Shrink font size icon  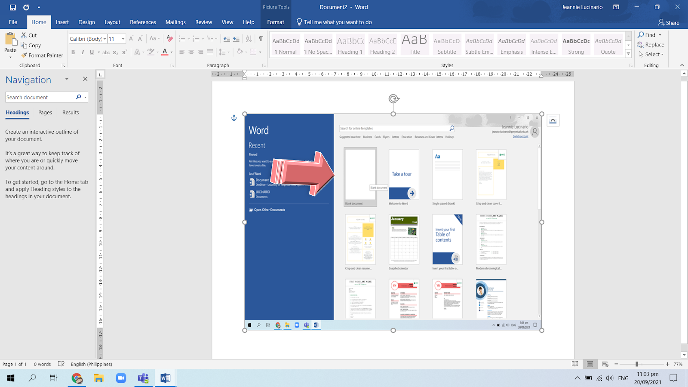tap(140, 39)
